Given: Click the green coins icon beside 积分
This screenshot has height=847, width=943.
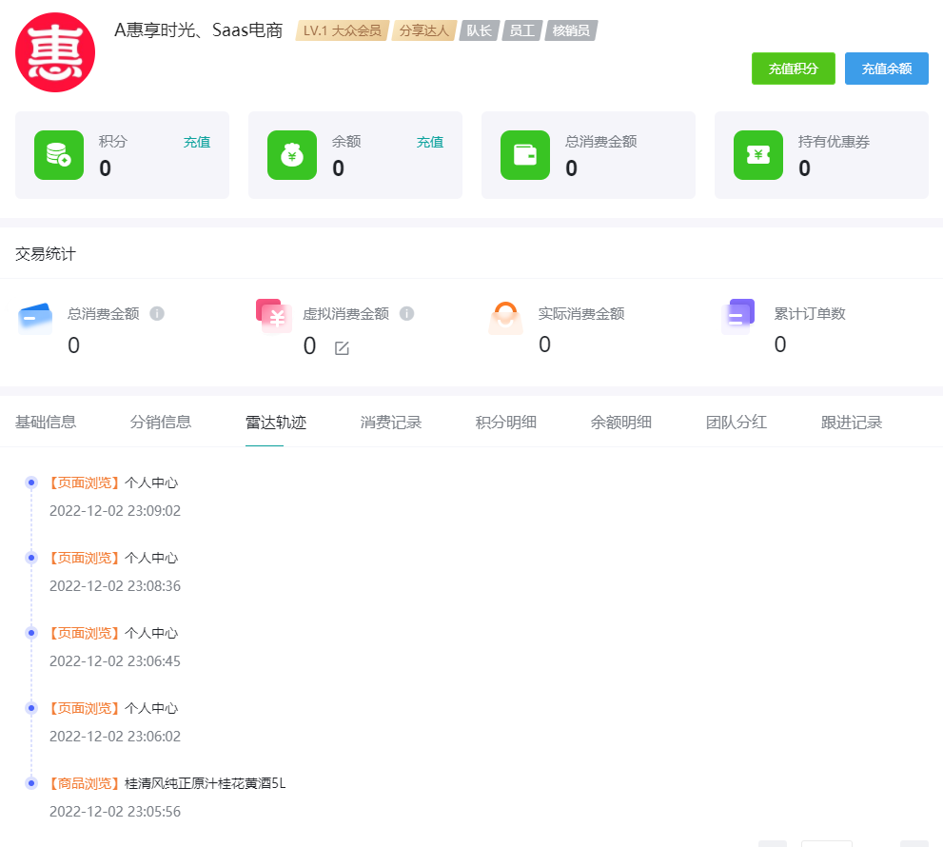Looking at the screenshot, I should [x=59, y=155].
